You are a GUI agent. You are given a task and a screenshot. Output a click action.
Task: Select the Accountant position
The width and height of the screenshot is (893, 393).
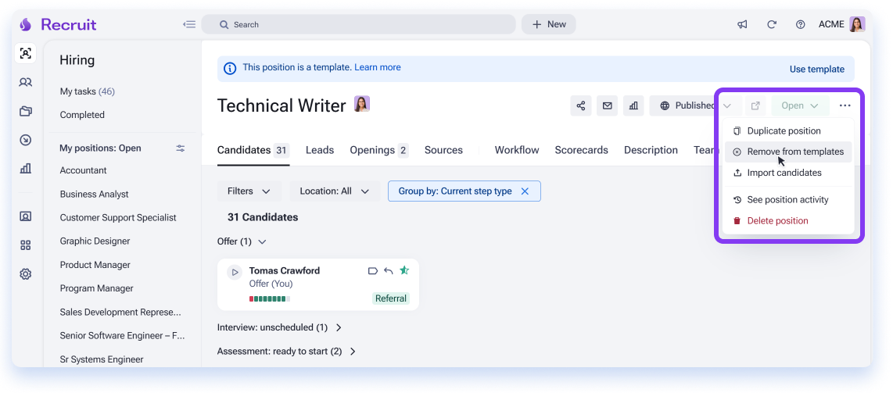tap(84, 170)
